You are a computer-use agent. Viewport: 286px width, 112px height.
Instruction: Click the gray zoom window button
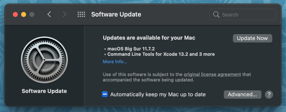[32, 14]
